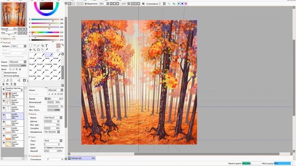Enable the Прикрепление clipping checkbox
296x166 pixels.
point(2,73)
